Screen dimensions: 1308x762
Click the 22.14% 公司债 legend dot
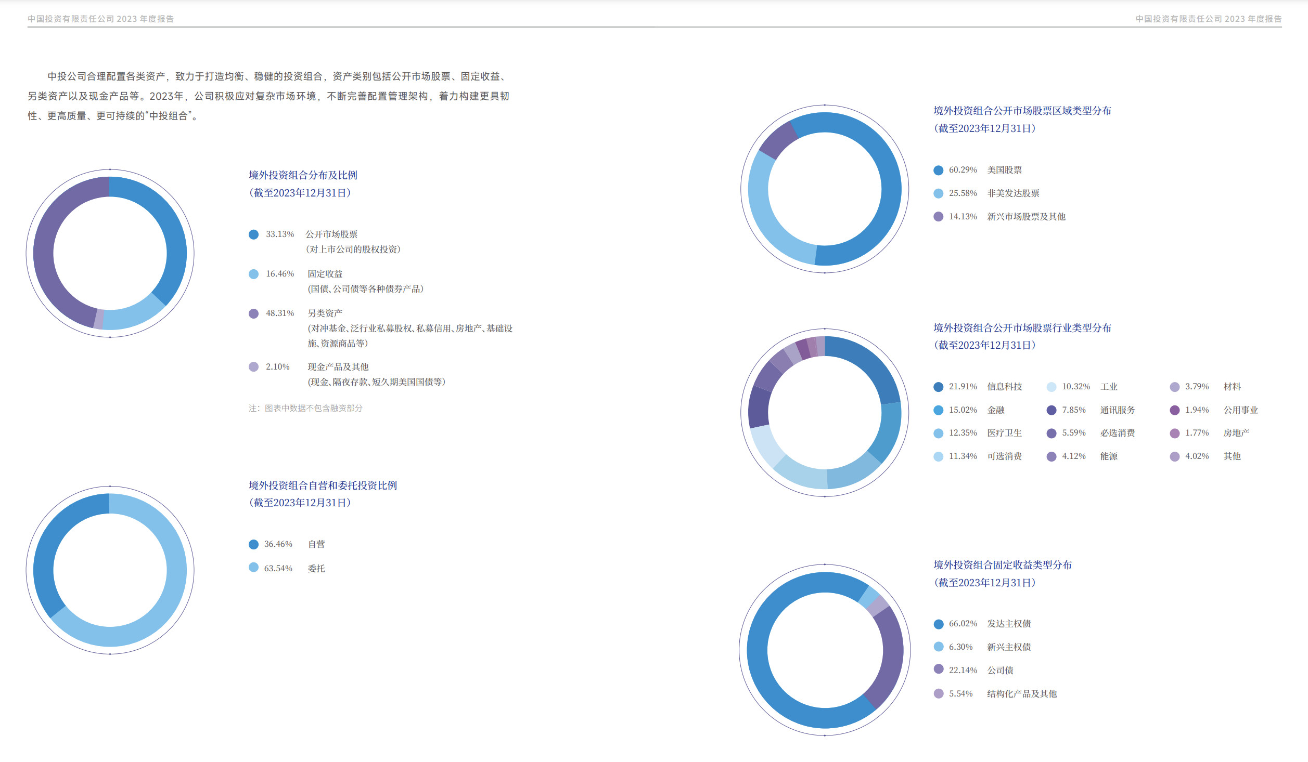[x=938, y=669]
